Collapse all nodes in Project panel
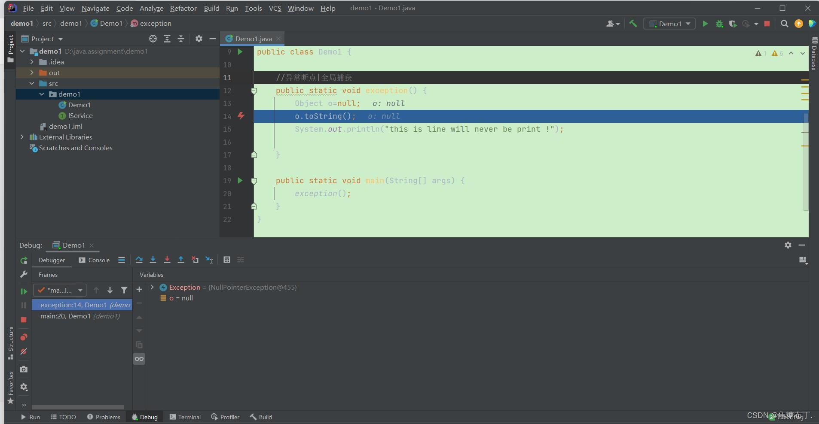This screenshot has height=424, width=819. tap(181, 39)
